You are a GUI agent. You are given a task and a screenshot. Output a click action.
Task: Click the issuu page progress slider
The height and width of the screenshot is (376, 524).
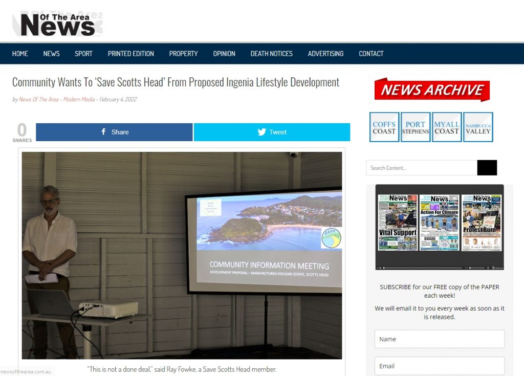click(x=422, y=268)
